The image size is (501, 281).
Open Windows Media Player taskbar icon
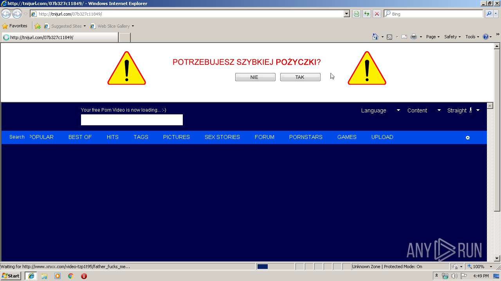(58, 276)
